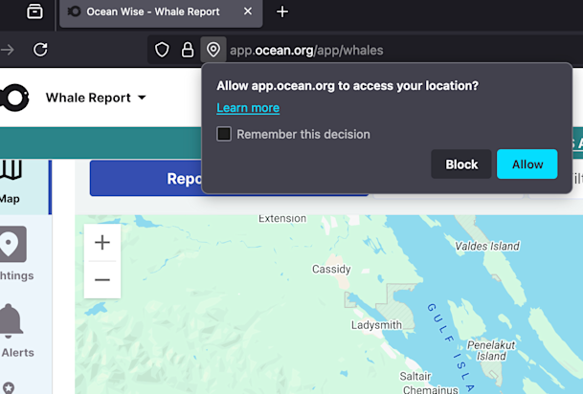Viewport: 583px width, 394px height.
Task: Reload the page with the refresh icon
Action: pos(40,50)
